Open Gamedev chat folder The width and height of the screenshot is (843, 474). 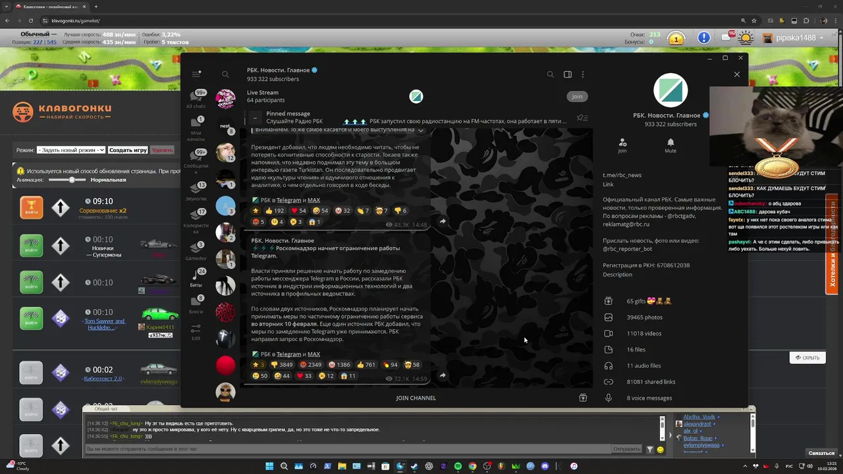(x=196, y=251)
